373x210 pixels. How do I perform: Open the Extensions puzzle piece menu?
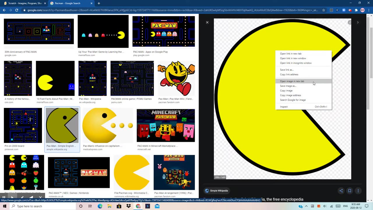(x=356, y=10)
